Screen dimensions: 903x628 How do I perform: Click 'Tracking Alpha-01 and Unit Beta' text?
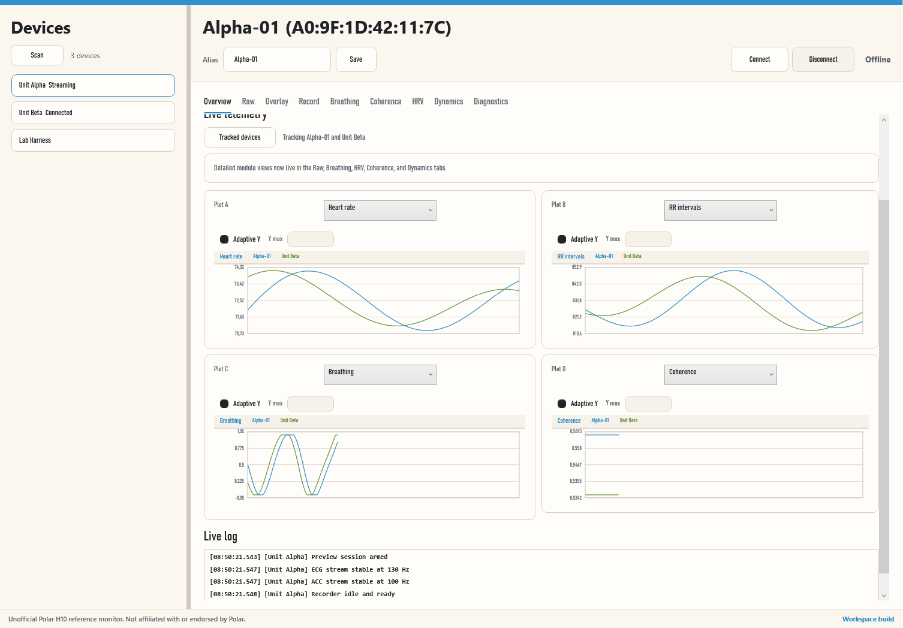tap(324, 137)
